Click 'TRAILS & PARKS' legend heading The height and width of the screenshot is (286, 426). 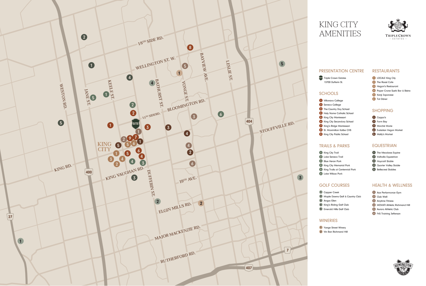[x=334, y=146]
